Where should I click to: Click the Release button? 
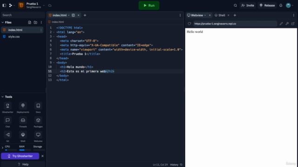tap(267, 6)
